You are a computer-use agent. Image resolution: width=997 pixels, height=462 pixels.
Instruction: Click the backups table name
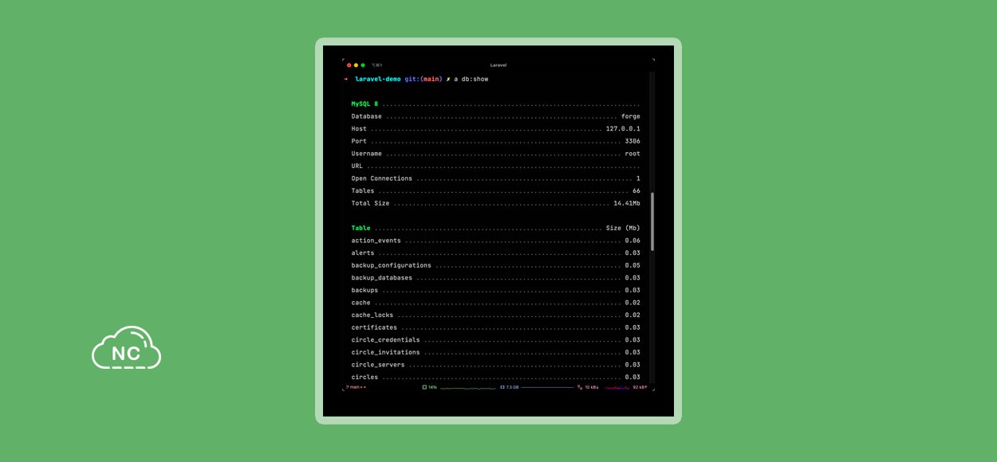[365, 291]
